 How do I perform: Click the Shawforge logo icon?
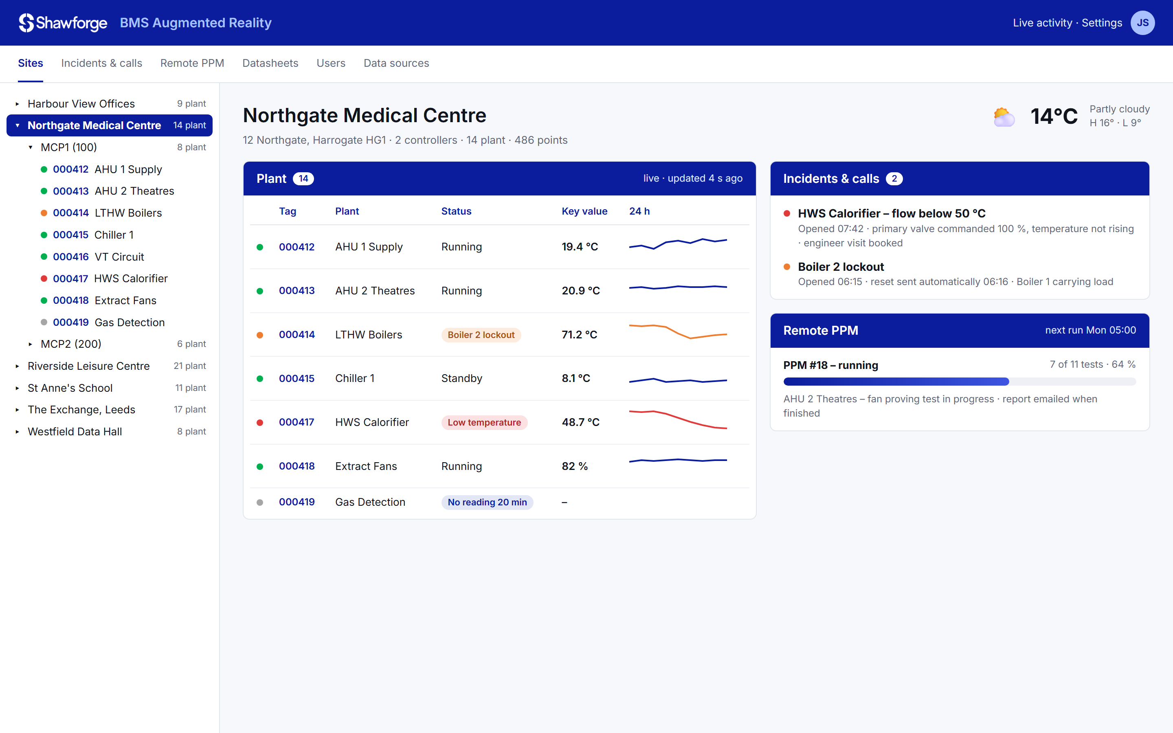pyautogui.click(x=26, y=23)
